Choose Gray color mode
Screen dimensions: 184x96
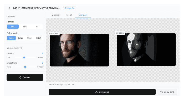tap(29, 38)
